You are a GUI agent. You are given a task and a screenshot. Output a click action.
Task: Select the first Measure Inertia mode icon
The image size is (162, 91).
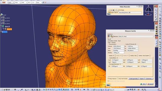(x=109, y=36)
